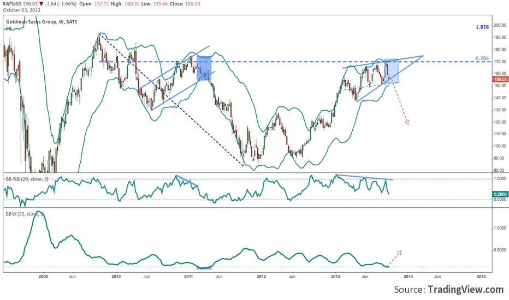Select the BB %B (20, close, 2) label
The height and width of the screenshot is (300, 509).
tap(27, 179)
